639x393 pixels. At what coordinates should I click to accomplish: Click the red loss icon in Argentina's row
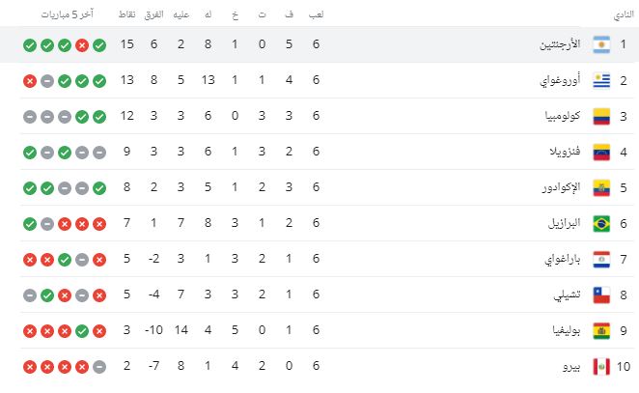point(82,45)
